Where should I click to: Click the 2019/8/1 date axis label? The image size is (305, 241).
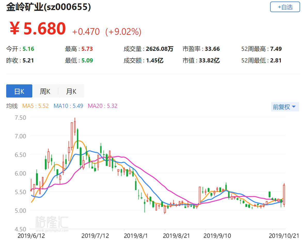click(136, 236)
